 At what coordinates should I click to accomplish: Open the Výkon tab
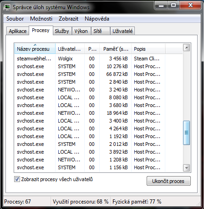click(81, 31)
